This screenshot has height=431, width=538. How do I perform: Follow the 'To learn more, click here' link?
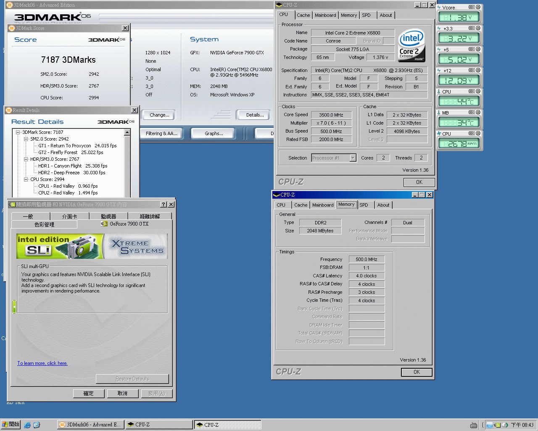click(x=42, y=363)
